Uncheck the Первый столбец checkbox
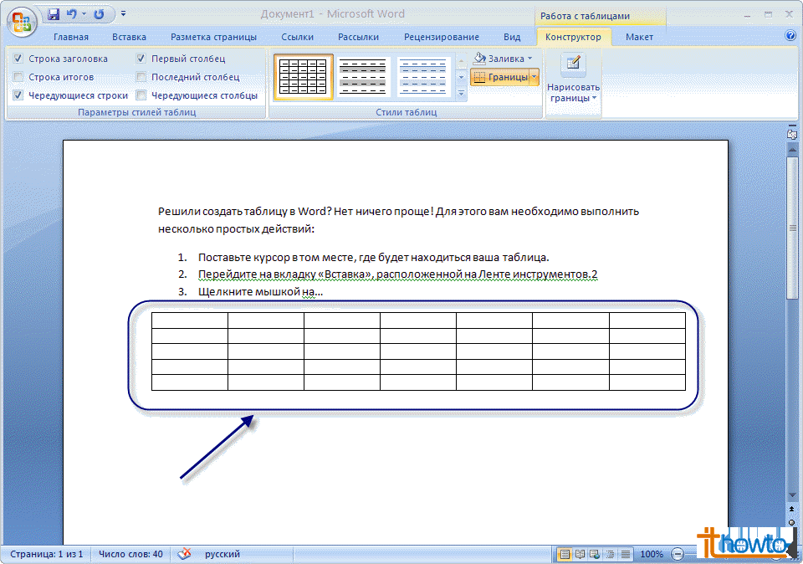This screenshot has width=803, height=564. pyautogui.click(x=141, y=59)
